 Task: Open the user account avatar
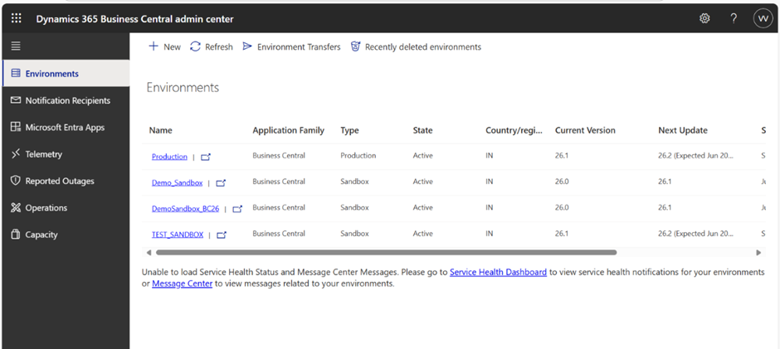763,18
